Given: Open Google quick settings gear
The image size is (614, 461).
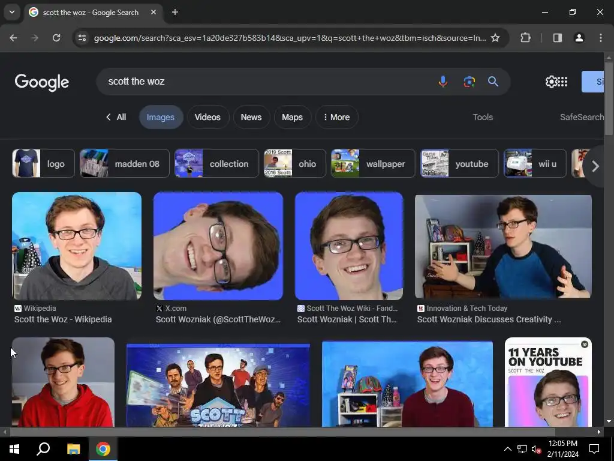Looking at the screenshot, I should 551,82.
